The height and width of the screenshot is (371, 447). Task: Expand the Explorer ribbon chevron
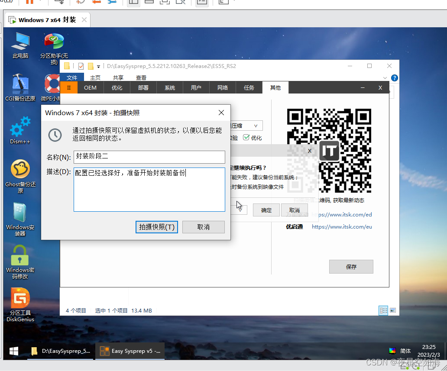(x=385, y=78)
